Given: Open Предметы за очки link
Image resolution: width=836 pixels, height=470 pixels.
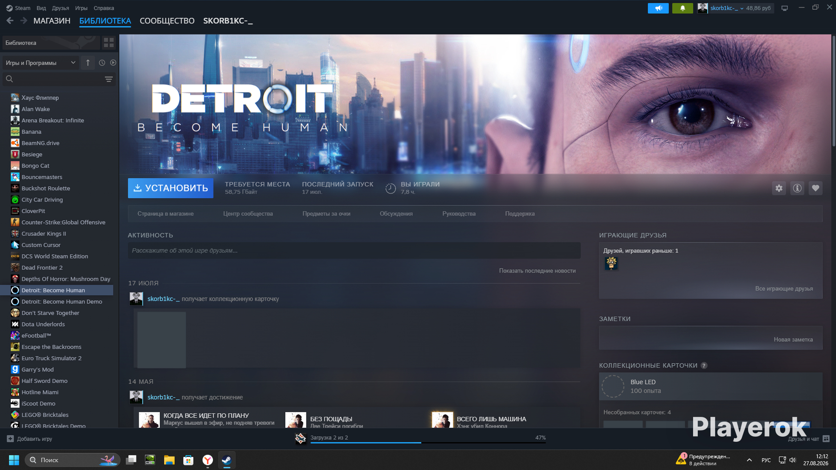Looking at the screenshot, I should 326,214.
